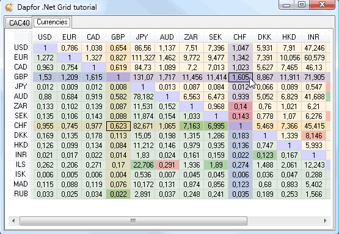Select the Currencies tab
This screenshot has width=339, height=234.
tap(52, 22)
